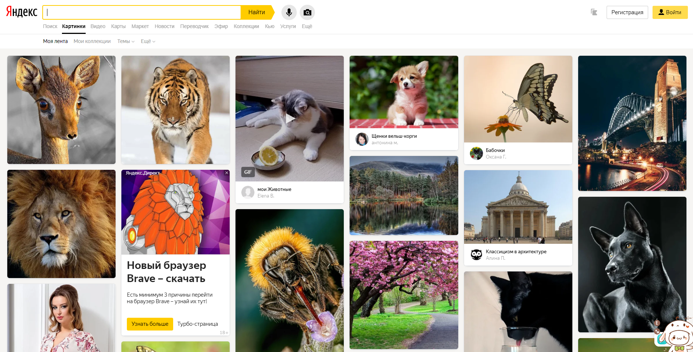Screen dimensions: 693x352
Task: Open the orange lion Brave ad image
Action: (x=175, y=212)
